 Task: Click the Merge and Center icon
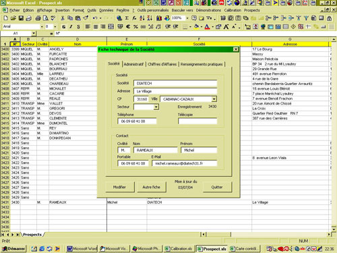tap(111, 27)
